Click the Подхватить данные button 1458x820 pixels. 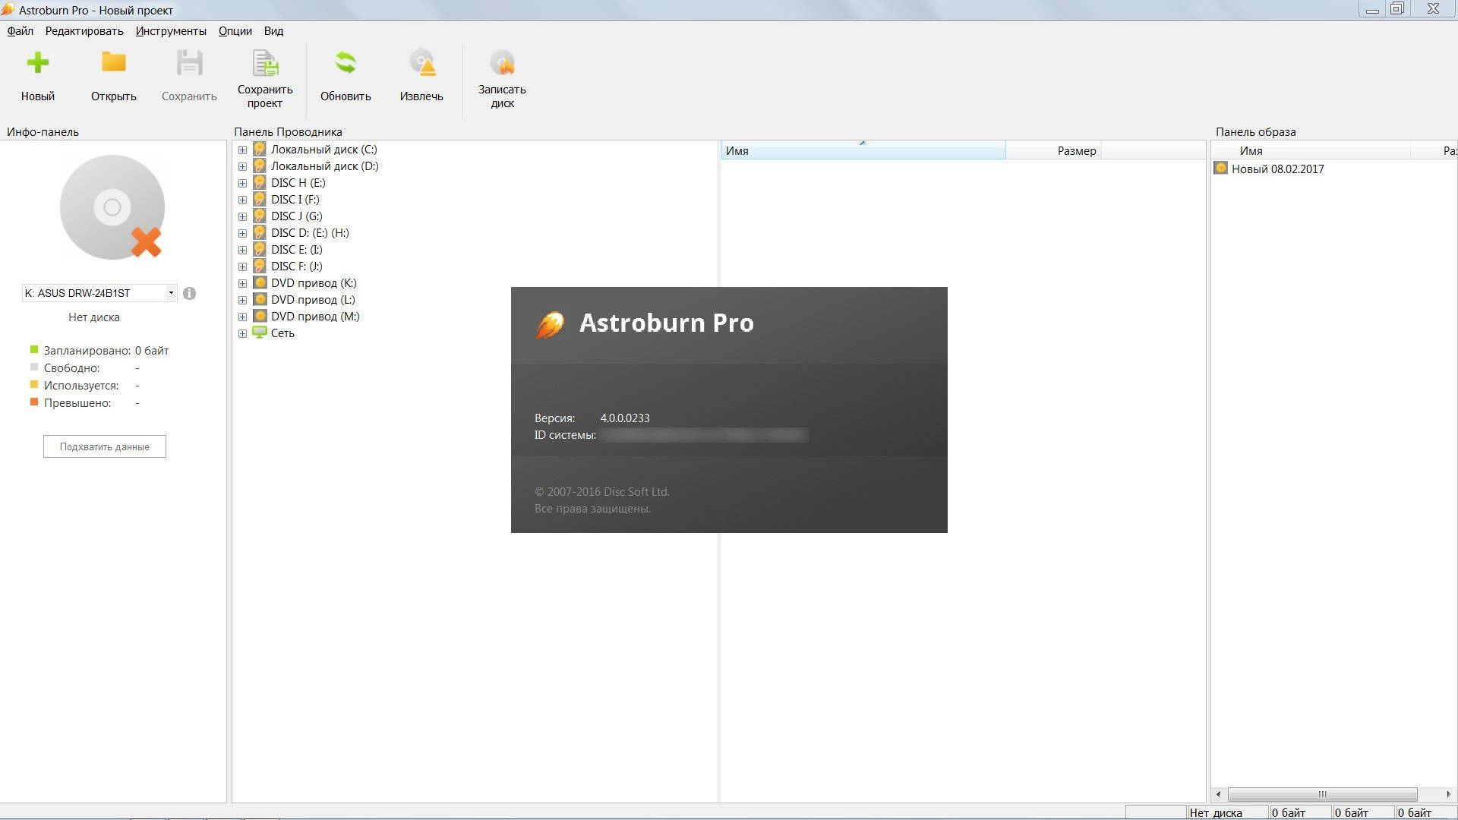pyautogui.click(x=105, y=446)
